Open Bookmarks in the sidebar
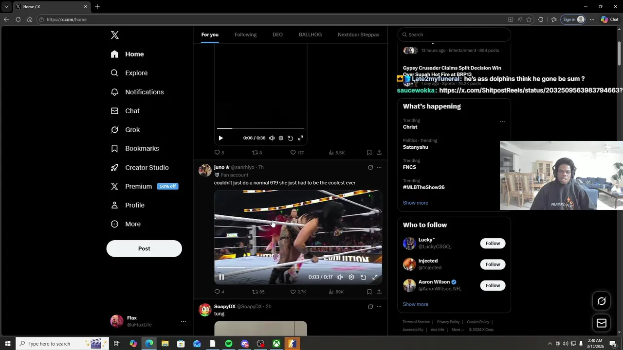This screenshot has width=623, height=350. (135, 148)
